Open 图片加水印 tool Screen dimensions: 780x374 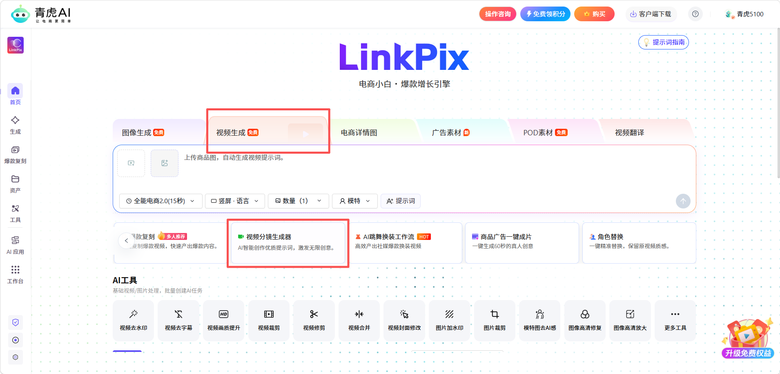click(x=450, y=320)
